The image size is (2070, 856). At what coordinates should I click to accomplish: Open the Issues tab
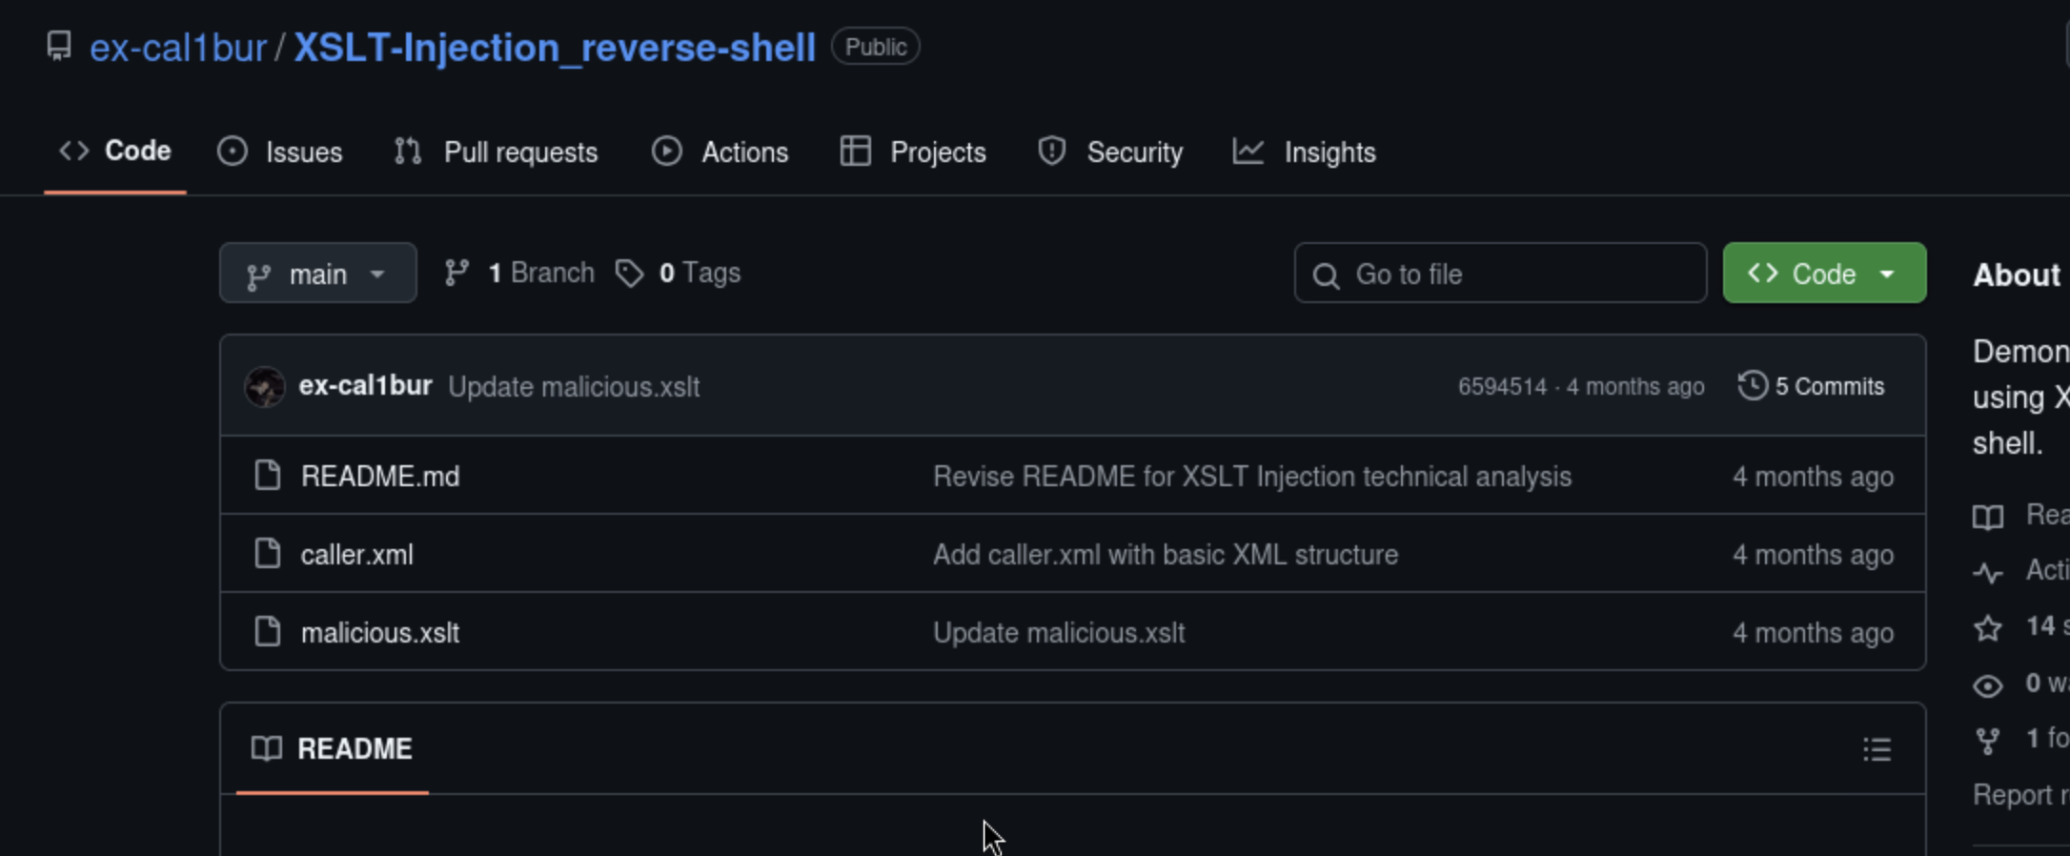pyautogui.click(x=279, y=152)
